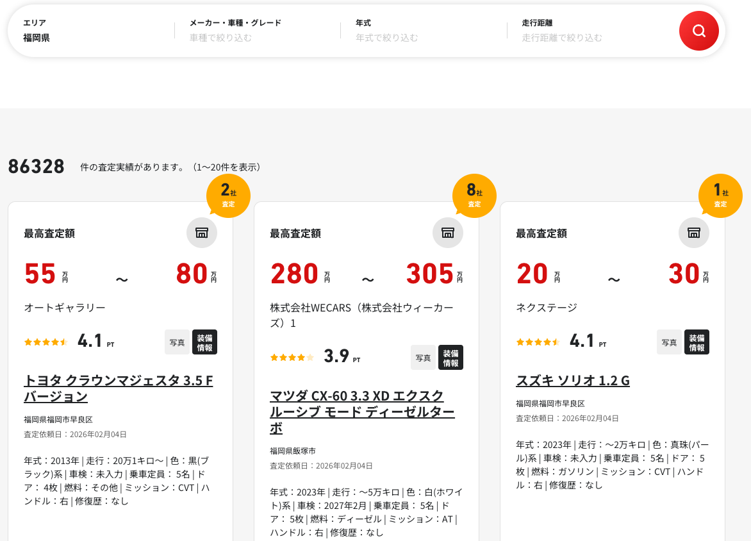Click the 1社 査定 orange badge
The width and height of the screenshot is (751, 541).
[720, 196]
